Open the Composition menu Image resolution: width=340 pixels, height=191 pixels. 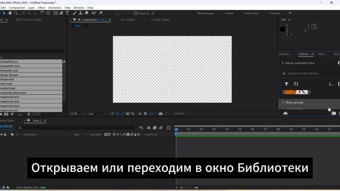17,7
